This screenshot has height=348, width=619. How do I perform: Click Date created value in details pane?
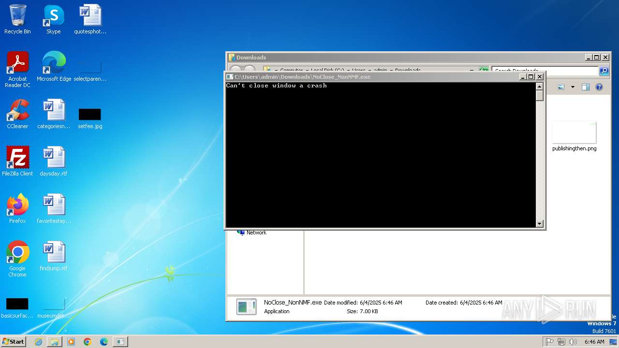(x=481, y=303)
